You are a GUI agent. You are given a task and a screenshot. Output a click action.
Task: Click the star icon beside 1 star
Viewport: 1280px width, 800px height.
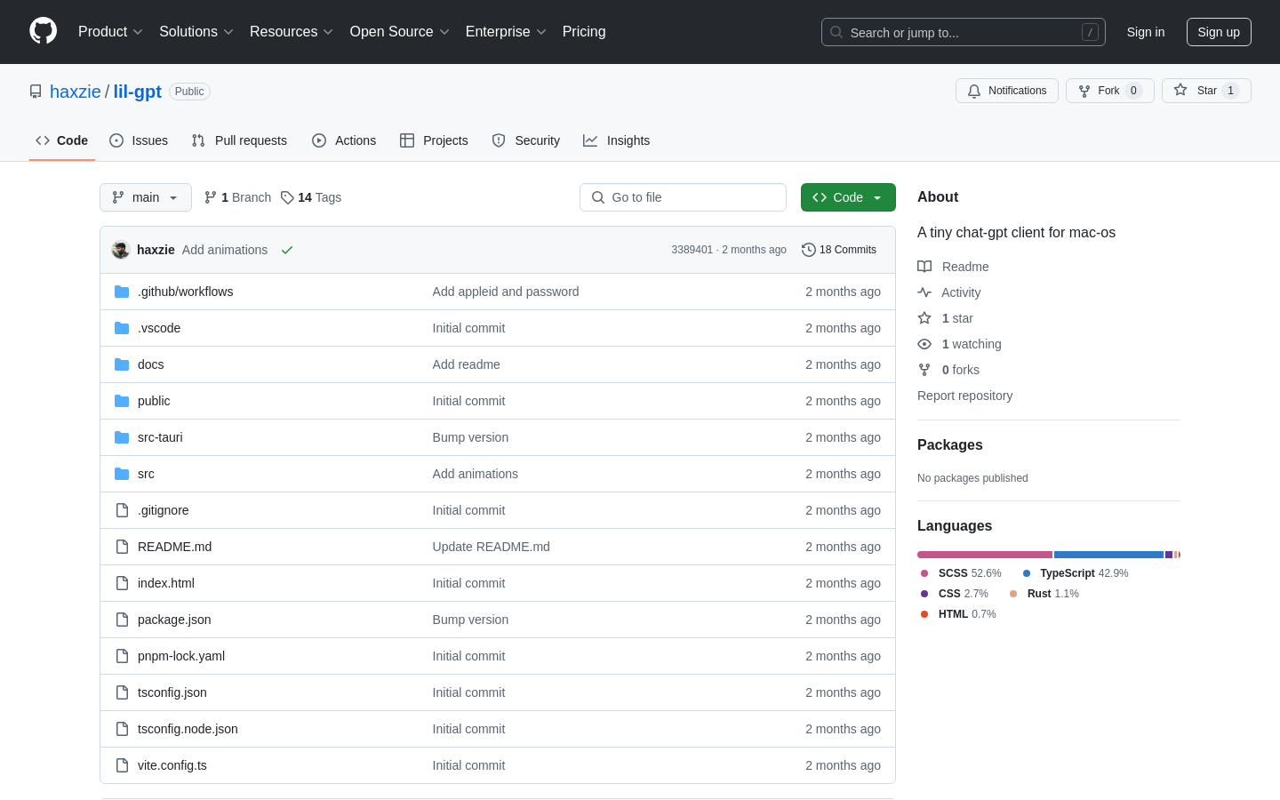pos(924,318)
